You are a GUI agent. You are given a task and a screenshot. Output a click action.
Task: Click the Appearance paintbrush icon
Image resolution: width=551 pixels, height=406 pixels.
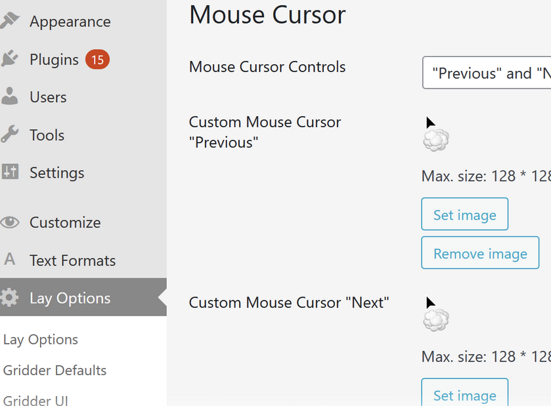9,21
